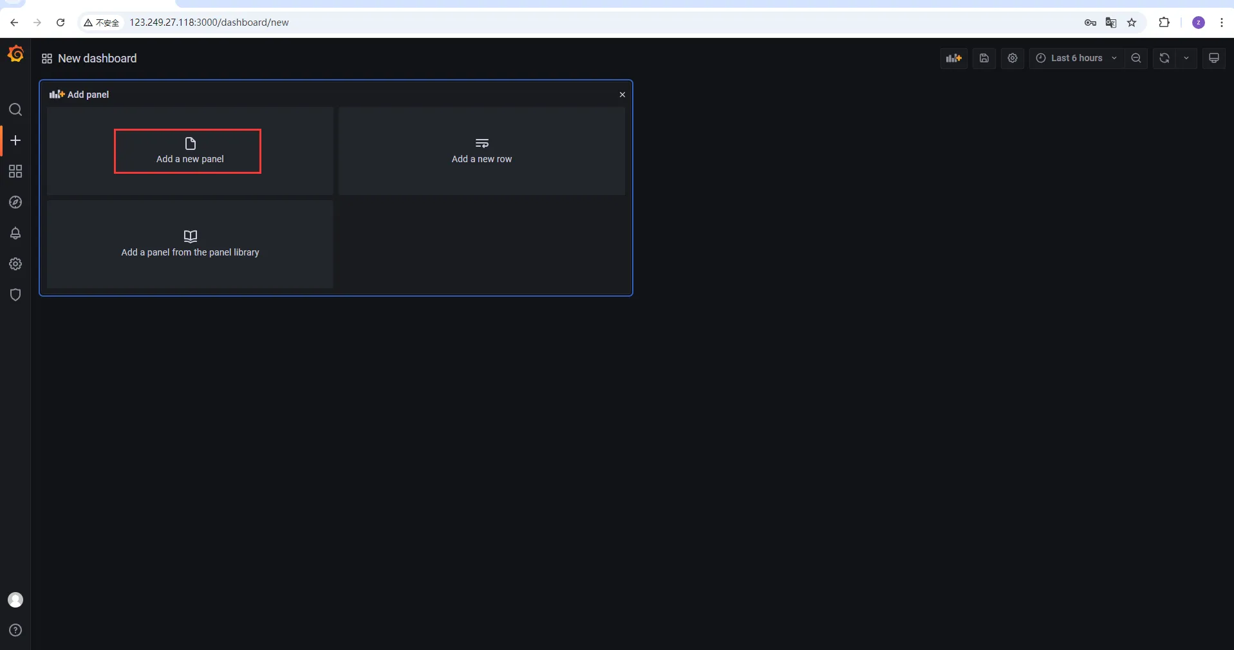Open dashboard settings gear in toolbar
This screenshot has width=1234, height=650.
click(1013, 58)
